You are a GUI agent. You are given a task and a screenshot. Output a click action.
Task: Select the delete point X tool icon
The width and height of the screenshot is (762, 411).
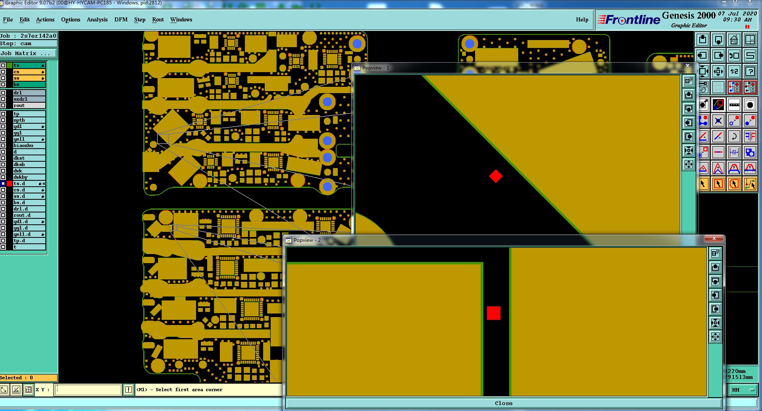click(718, 120)
